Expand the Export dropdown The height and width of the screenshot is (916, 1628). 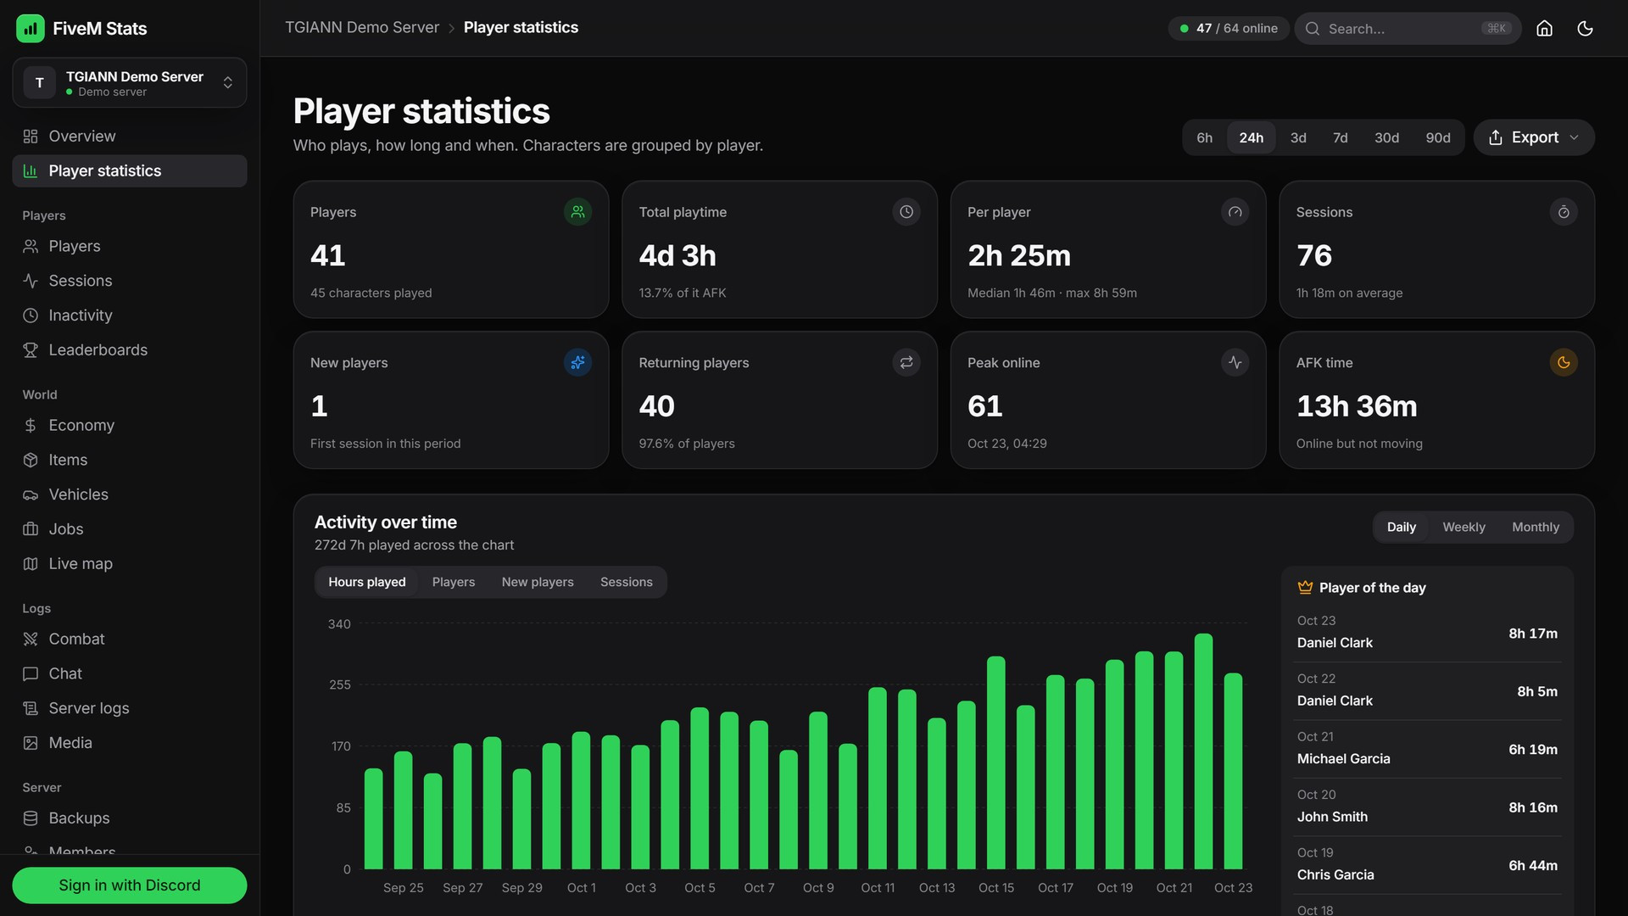click(1534, 137)
